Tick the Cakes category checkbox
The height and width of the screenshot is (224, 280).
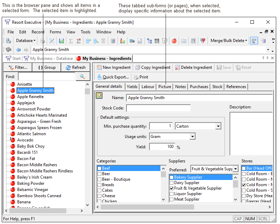point(100,190)
